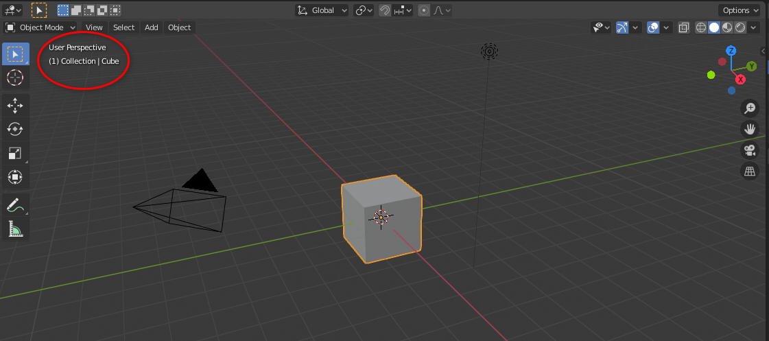Enable rendered viewport shading
Screen dimensions: 769x341
740,27
